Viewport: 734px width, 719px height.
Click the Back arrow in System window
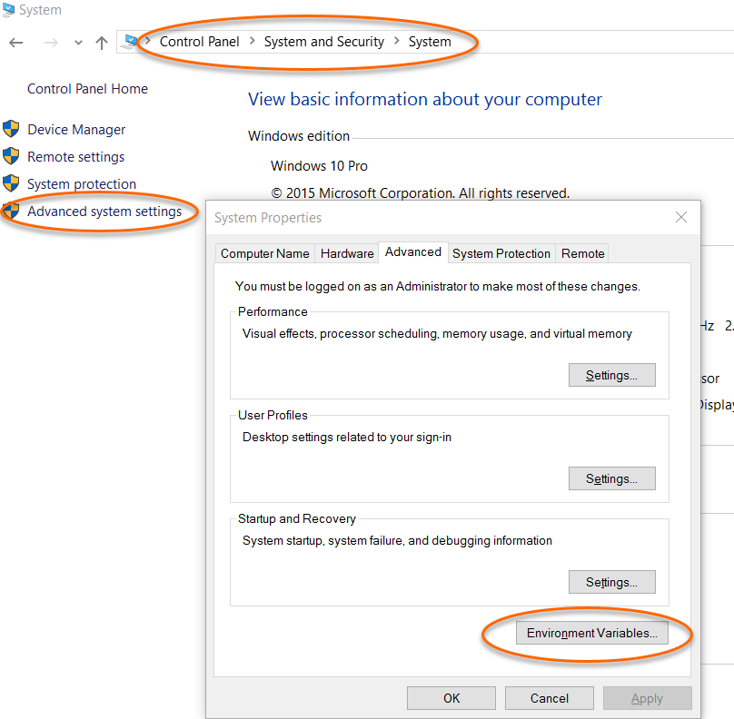tap(16, 43)
